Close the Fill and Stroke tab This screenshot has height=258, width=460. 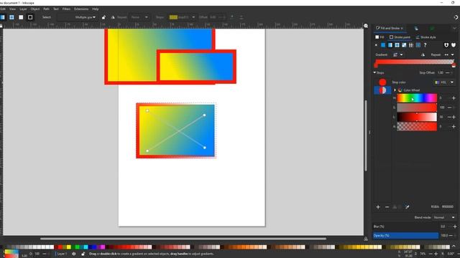pyautogui.click(x=402, y=29)
